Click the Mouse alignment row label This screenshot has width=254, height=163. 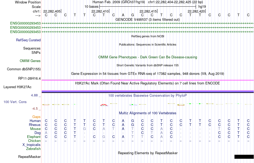click(35, 129)
